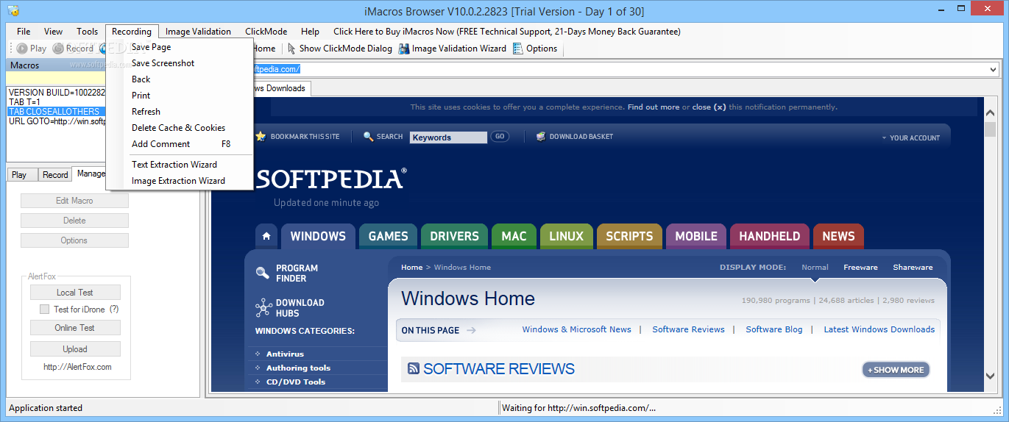Screen dimensions: 1009x422
Task: Open the Help menu
Action: (310, 32)
